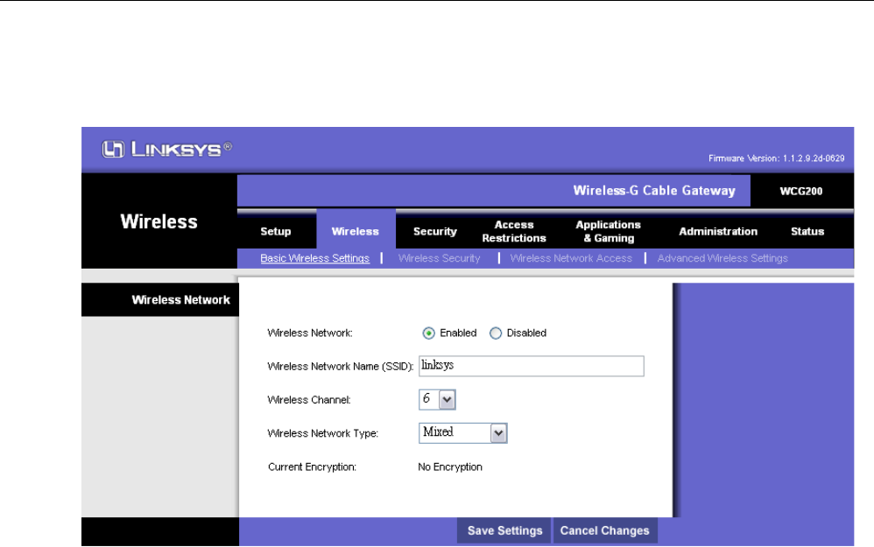The width and height of the screenshot is (874, 547).
Task: Open the Status tab
Action: (x=807, y=231)
